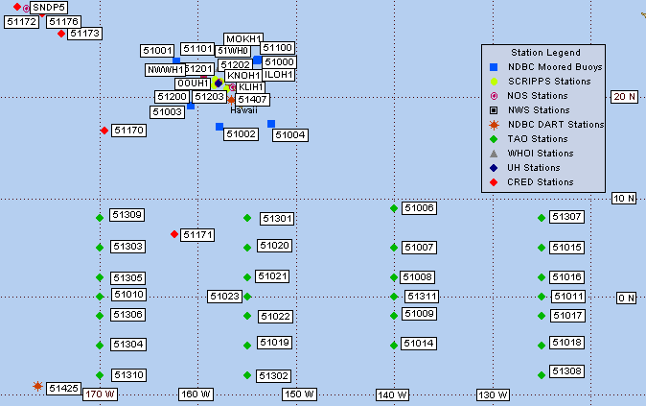The height and width of the screenshot is (406, 646).
Task: Open the SNDP5 station label
Action: 49,8
